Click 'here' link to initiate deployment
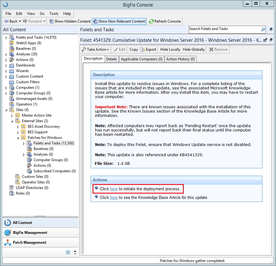276x266 pixels. click(x=114, y=189)
